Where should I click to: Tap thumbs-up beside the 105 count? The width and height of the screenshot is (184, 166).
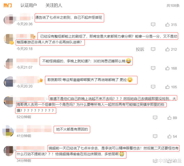click(167, 87)
